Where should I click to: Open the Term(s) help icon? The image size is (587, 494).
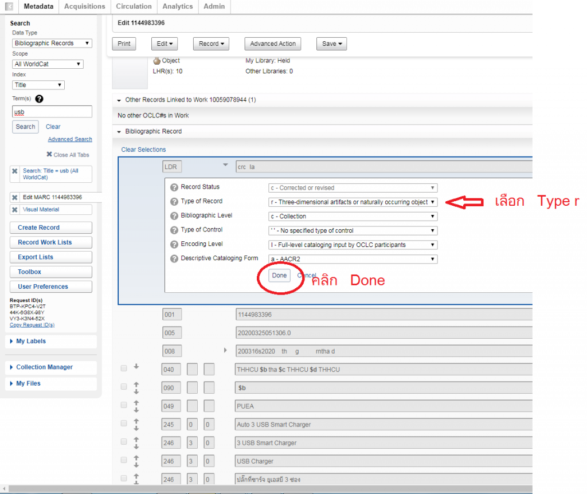click(x=39, y=99)
